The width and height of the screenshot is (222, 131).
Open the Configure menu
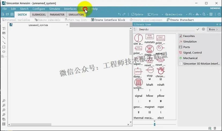pos(39,9)
